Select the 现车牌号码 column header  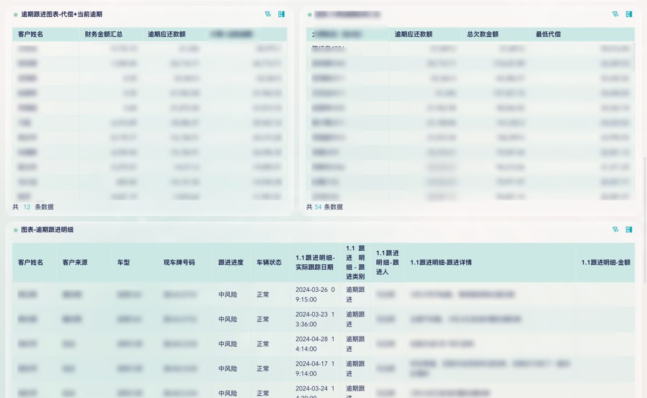coord(180,263)
